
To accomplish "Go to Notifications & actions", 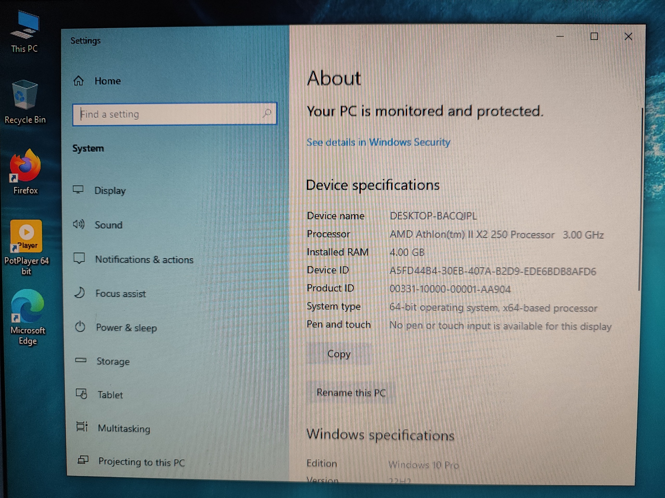I will tap(144, 259).
